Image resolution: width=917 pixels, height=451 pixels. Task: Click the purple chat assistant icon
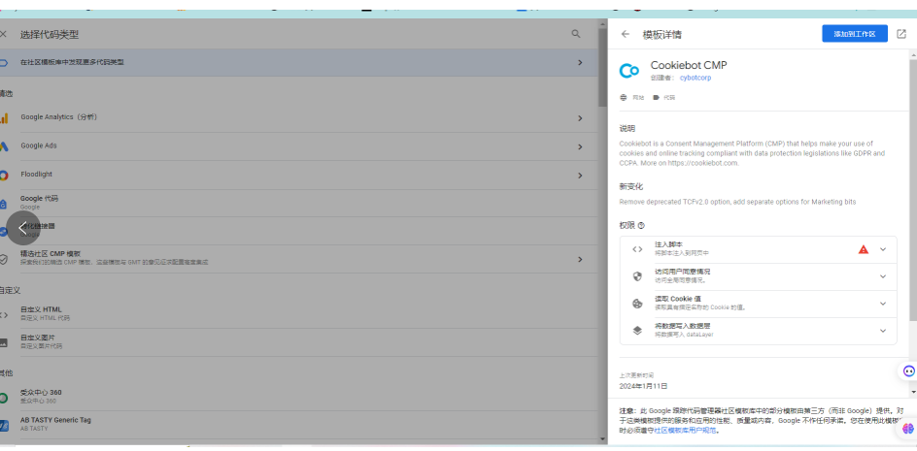pyautogui.click(x=908, y=370)
